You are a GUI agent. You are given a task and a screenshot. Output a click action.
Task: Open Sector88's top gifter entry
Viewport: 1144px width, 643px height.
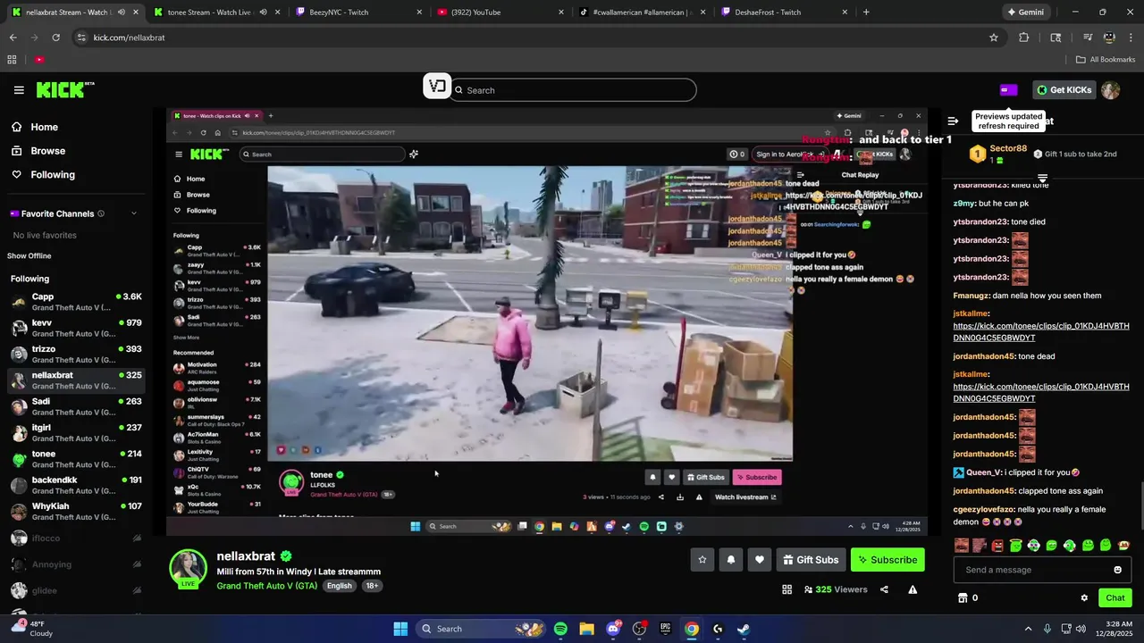[999, 154]
